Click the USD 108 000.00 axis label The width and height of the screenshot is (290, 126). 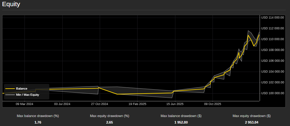pyautogui.click(x=273, y=50)
